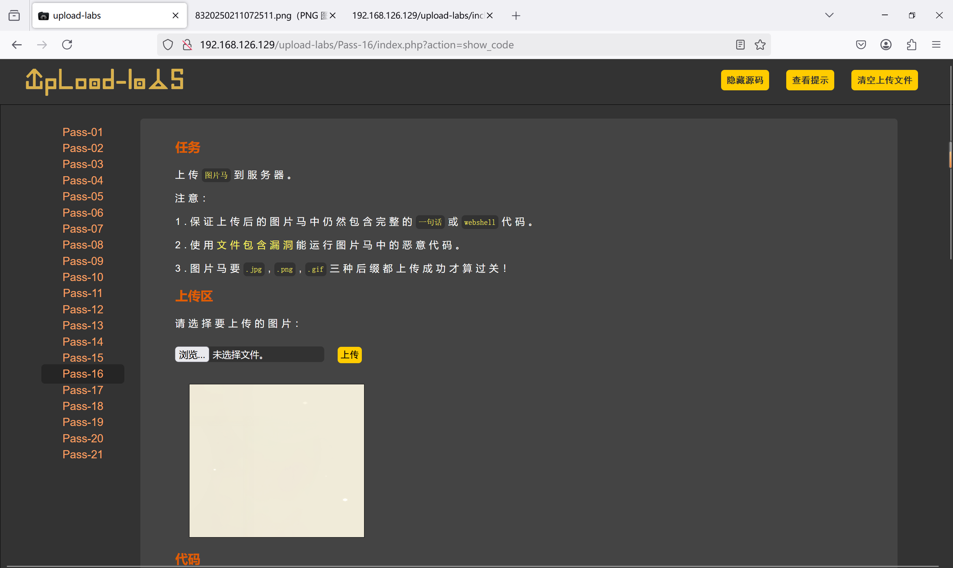This screenshot has height=568, width=953.
Task: Click the Save to Pocket icon
Action: click(861, 45)
